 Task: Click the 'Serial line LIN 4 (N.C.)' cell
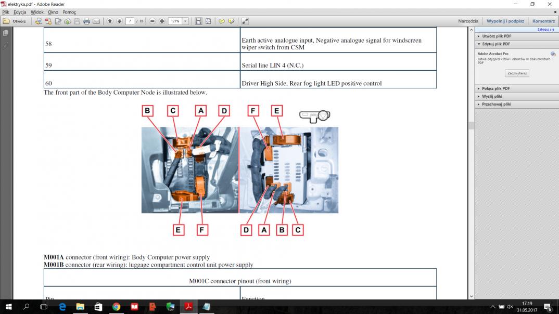(x=338, y=62)
